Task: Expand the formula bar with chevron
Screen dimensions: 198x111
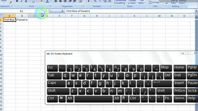Action: click(196, 11)
